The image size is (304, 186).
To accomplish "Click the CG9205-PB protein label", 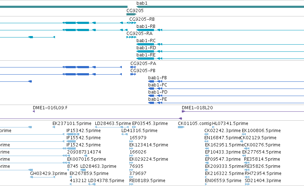I will pyautogui.click(x=143, y=71).
